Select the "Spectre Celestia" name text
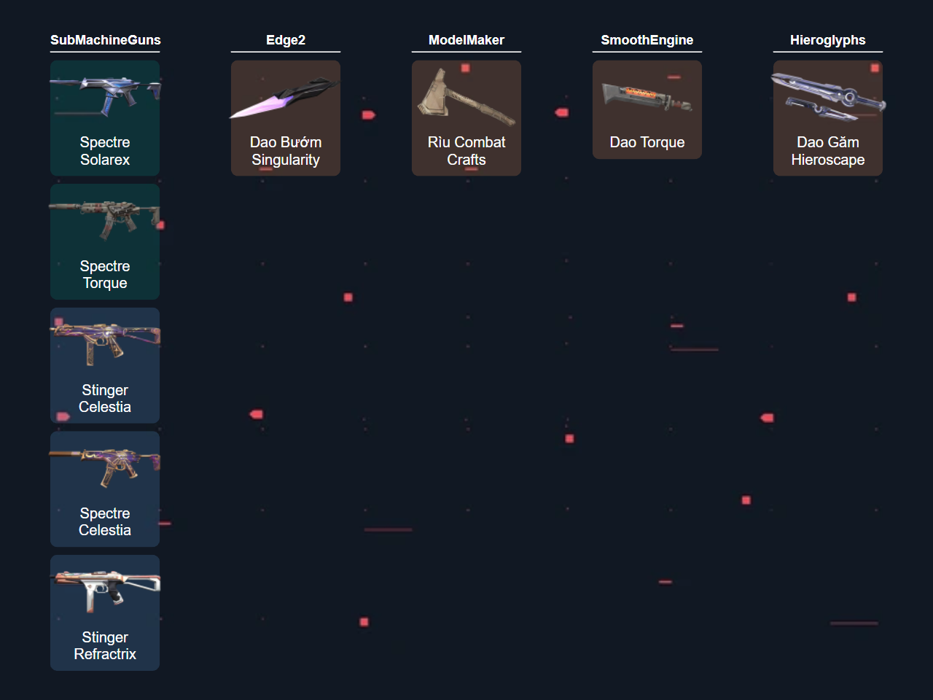Screen dimensions: 933x700 [x=105, y=522]
